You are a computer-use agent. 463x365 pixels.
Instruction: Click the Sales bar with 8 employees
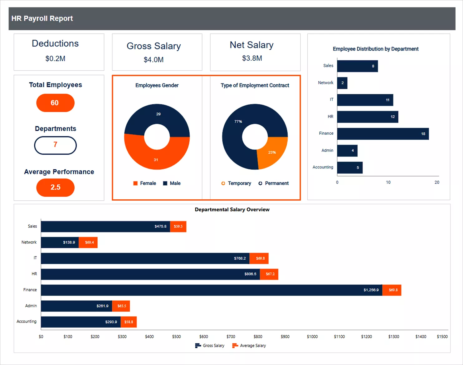358,66
